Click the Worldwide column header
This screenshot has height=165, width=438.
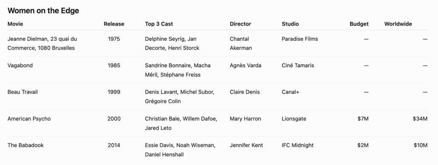398,24
